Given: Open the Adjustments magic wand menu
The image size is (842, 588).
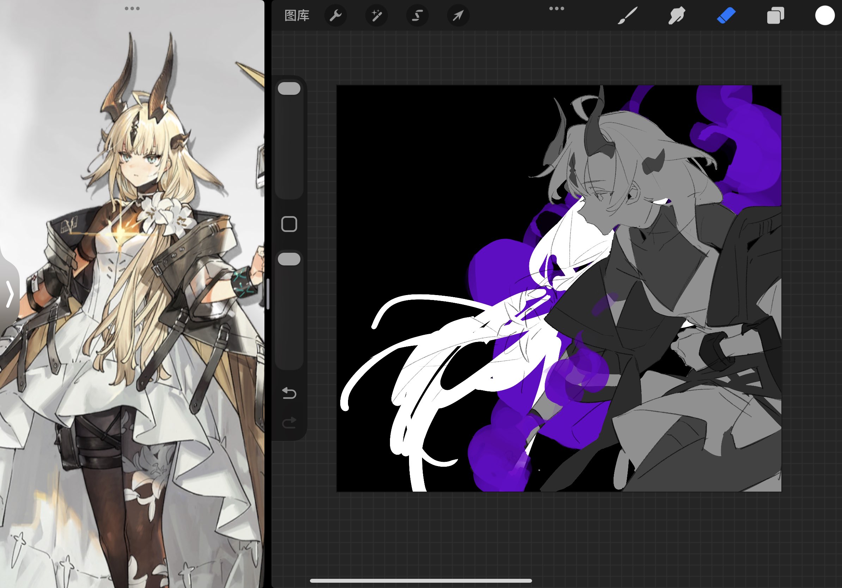Looking at the screenshot, I should [x=376, y=16].
